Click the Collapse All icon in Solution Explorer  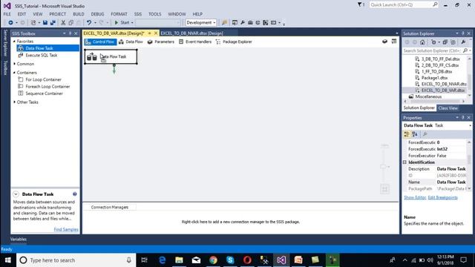445,42
